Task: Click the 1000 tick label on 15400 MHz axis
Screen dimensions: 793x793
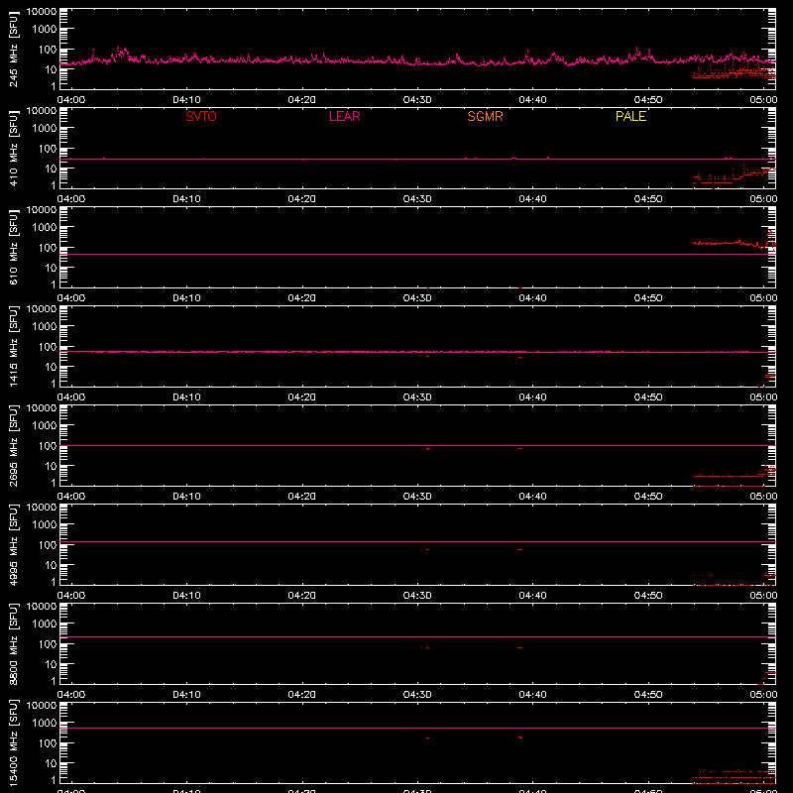Action: pos(45,723)
